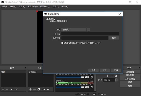Click the 显示 button next to stream key
Image resolution: width=141 pixels, height=96 pixels.
tap(114, 38)
